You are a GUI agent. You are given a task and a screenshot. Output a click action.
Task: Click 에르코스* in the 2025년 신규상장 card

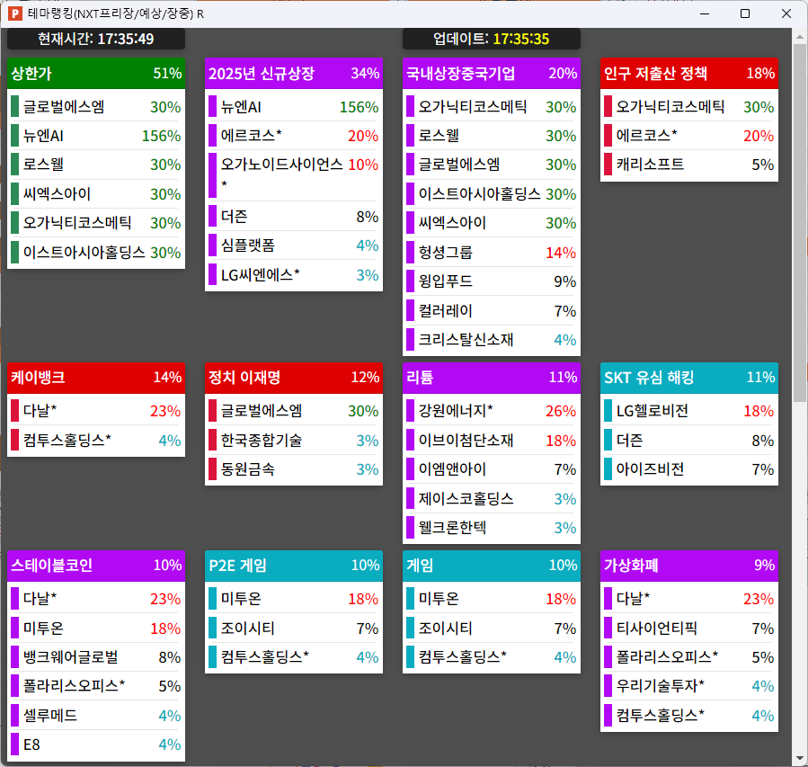(x=294, y=136)
